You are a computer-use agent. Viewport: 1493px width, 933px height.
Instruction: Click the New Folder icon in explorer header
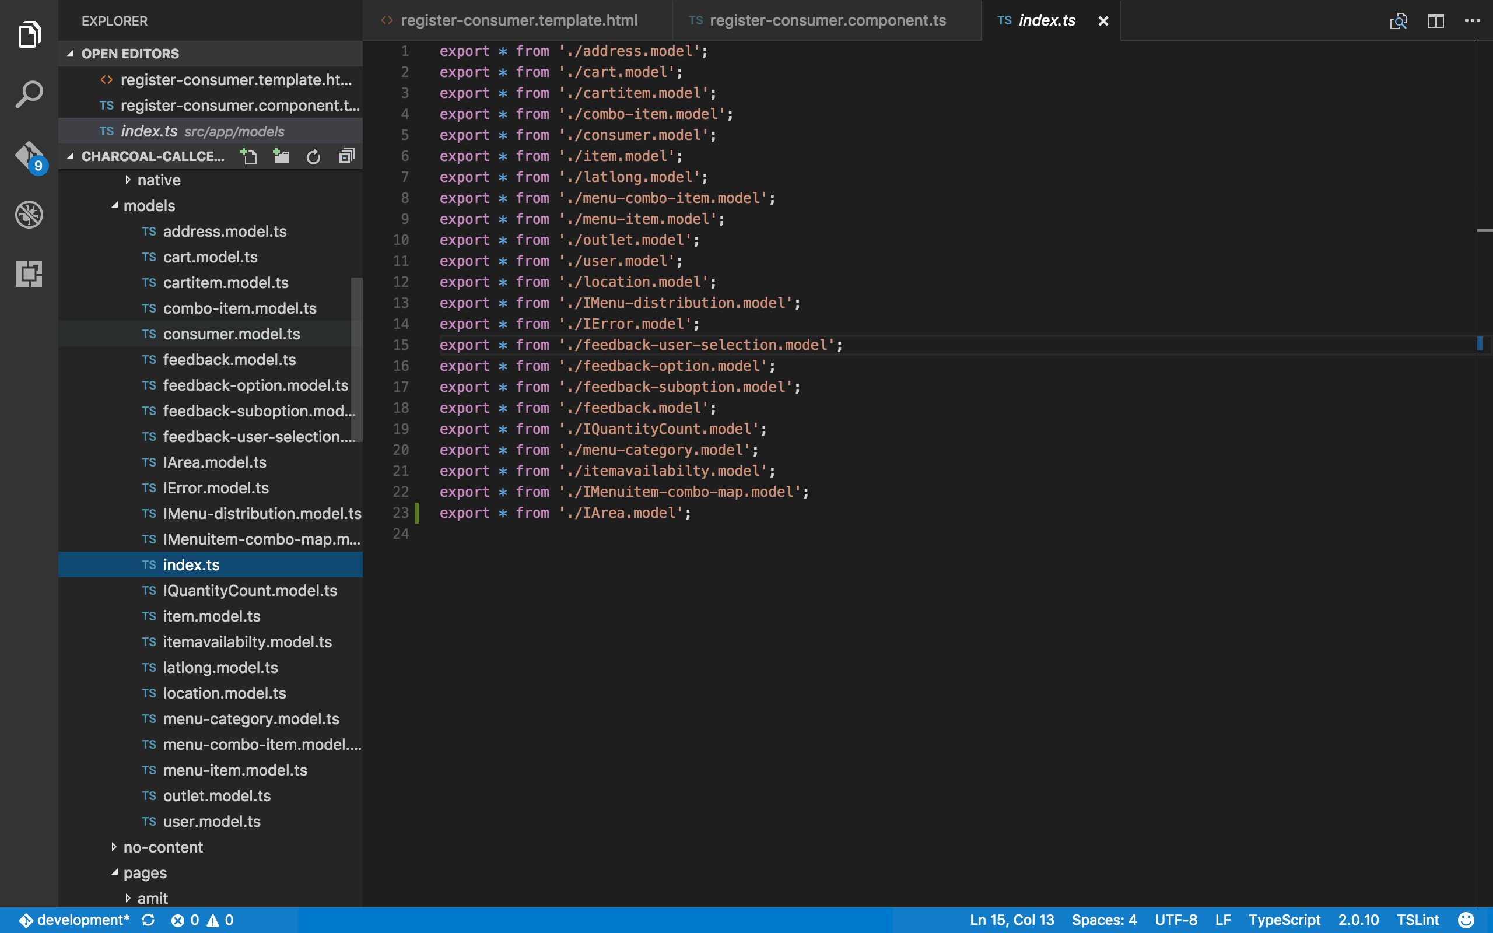(281, 157)
